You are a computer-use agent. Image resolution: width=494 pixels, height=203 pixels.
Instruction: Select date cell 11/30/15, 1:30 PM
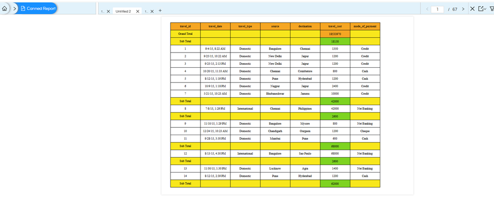pos(215,168)
